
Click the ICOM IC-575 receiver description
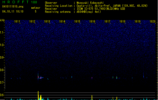pos(101,9)
